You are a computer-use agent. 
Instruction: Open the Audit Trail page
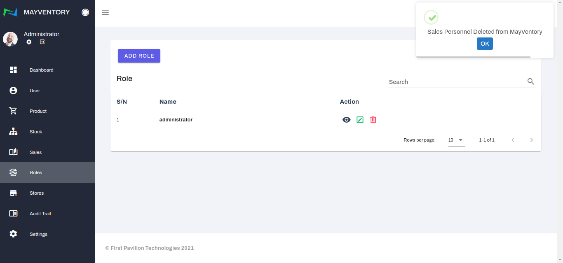40,214
